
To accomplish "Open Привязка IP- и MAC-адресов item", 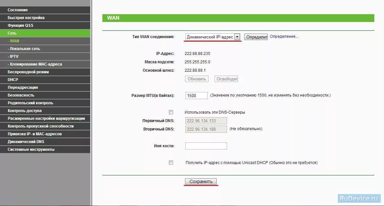I will 45,134.
